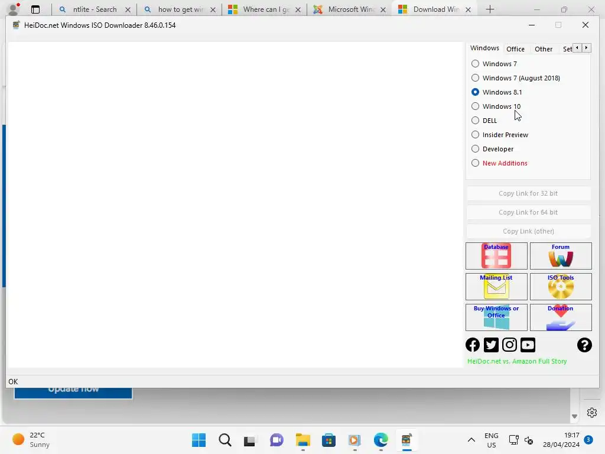Open the media player taskbar icon
605x454 pixels.
coord(354,440)
